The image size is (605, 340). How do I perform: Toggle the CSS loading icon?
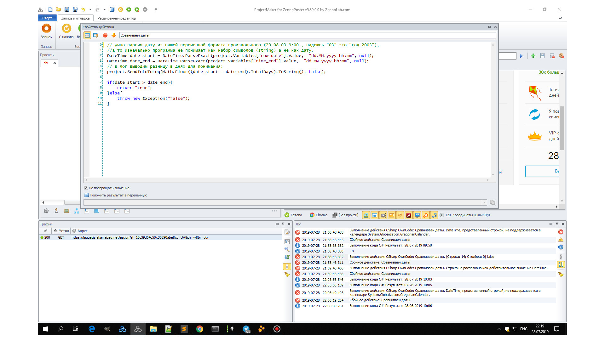391,215
